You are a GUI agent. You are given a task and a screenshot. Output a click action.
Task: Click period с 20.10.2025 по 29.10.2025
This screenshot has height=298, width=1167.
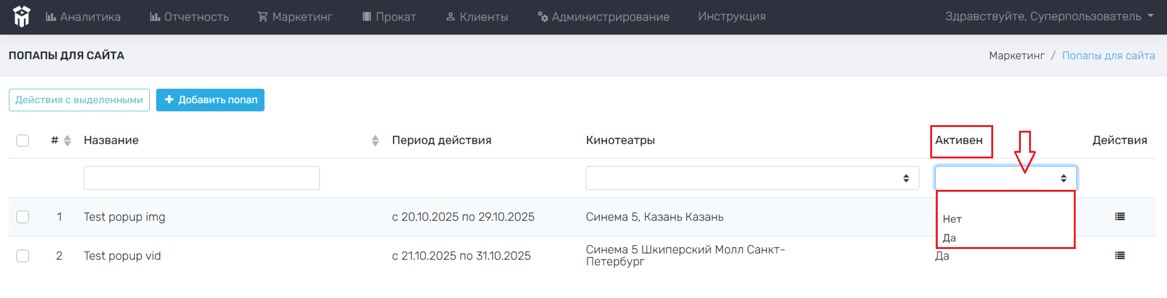coord(463,217)
